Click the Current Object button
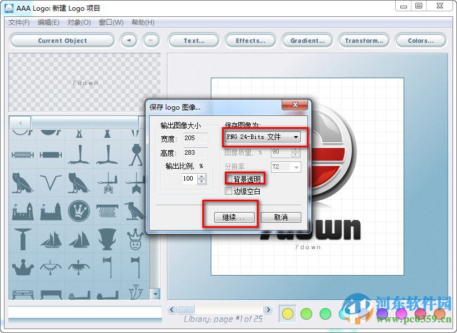 coord(62,40)
